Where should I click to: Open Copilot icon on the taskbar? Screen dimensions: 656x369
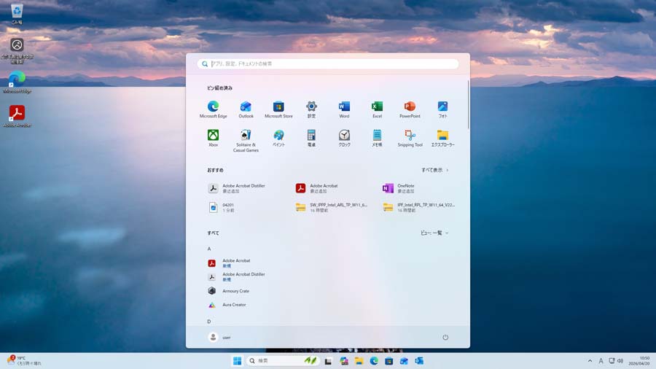[x=344, y=361]
